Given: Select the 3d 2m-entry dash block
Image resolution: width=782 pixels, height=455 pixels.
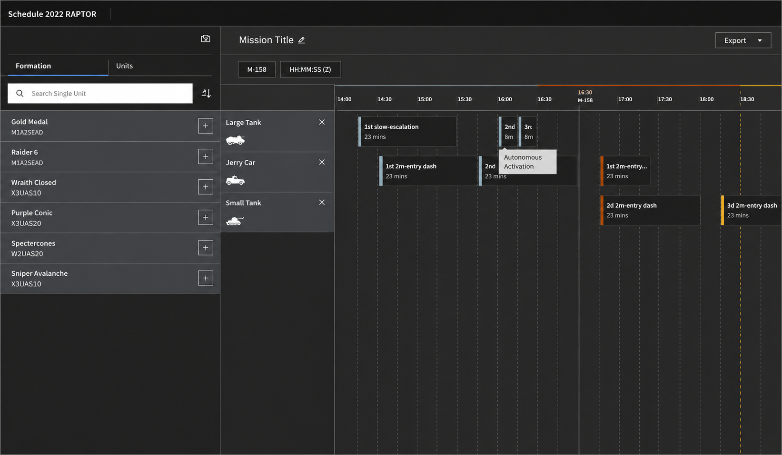Looking at the screenshot, I should (x=752, y=210).
